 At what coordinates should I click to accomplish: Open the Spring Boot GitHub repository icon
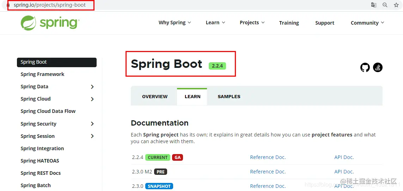pos(365,68)
